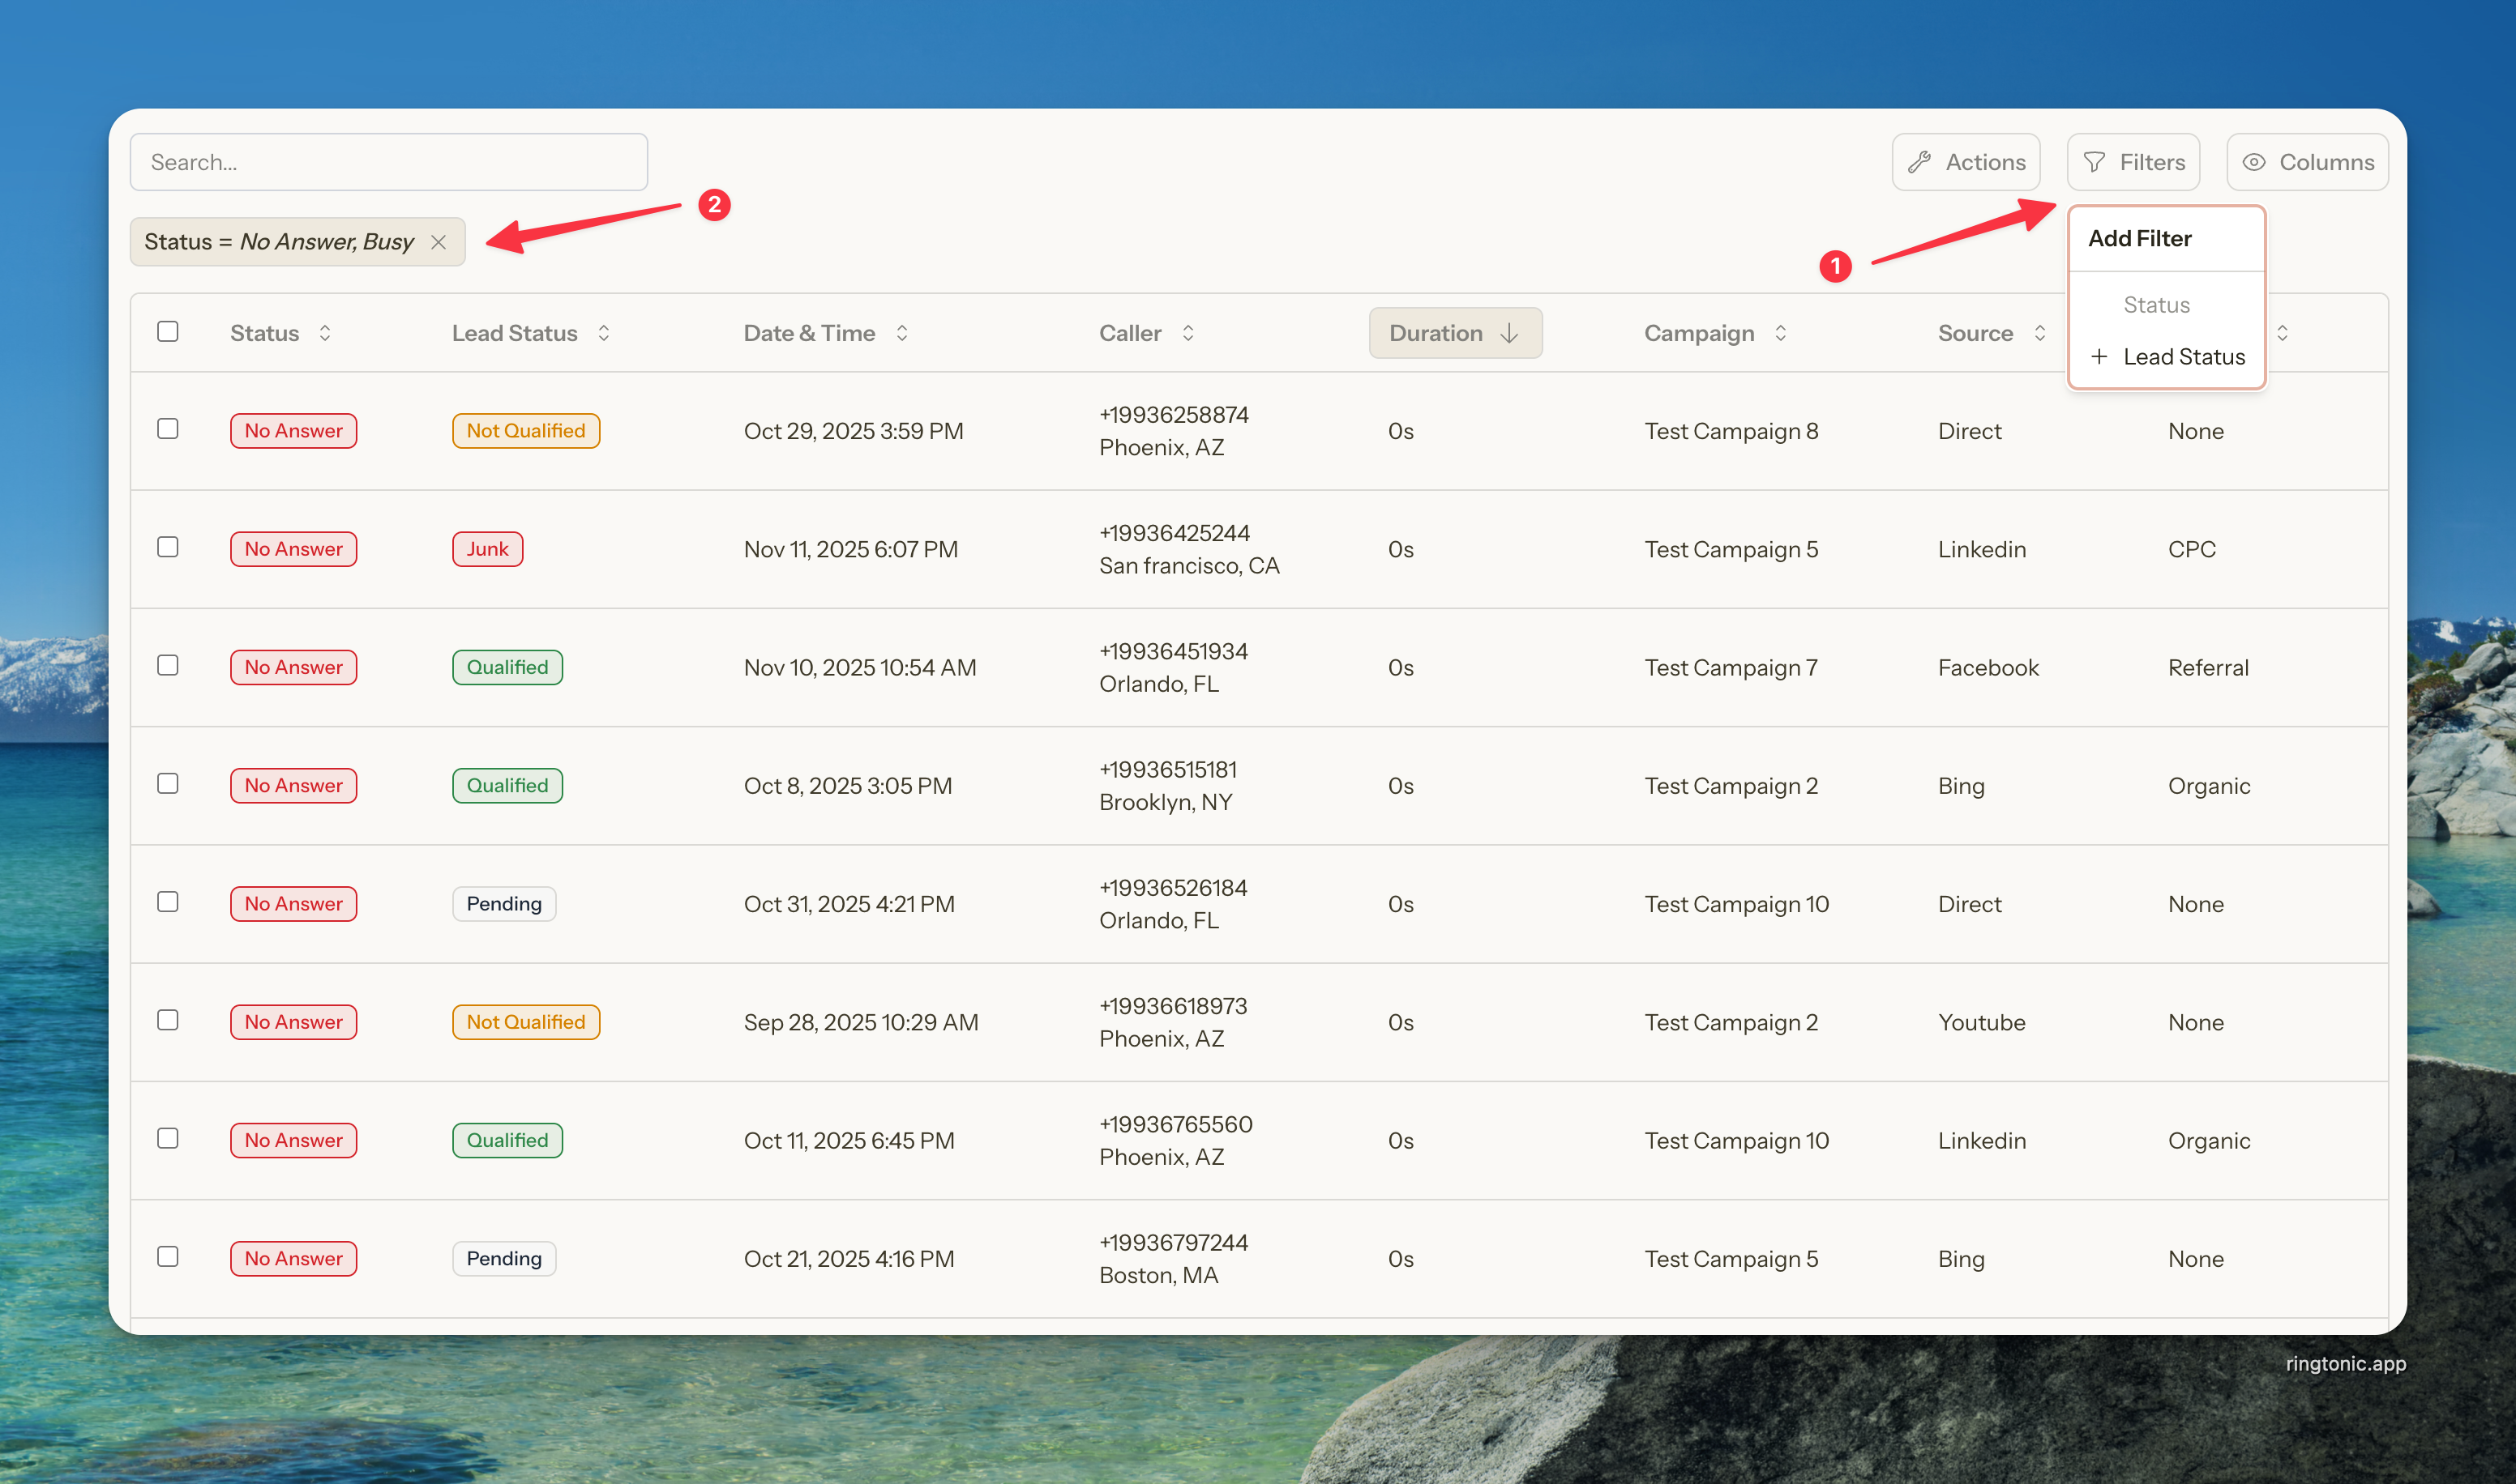
Task: Choose Lead Status in Add Filter menu
Action: pos(2183,357)
